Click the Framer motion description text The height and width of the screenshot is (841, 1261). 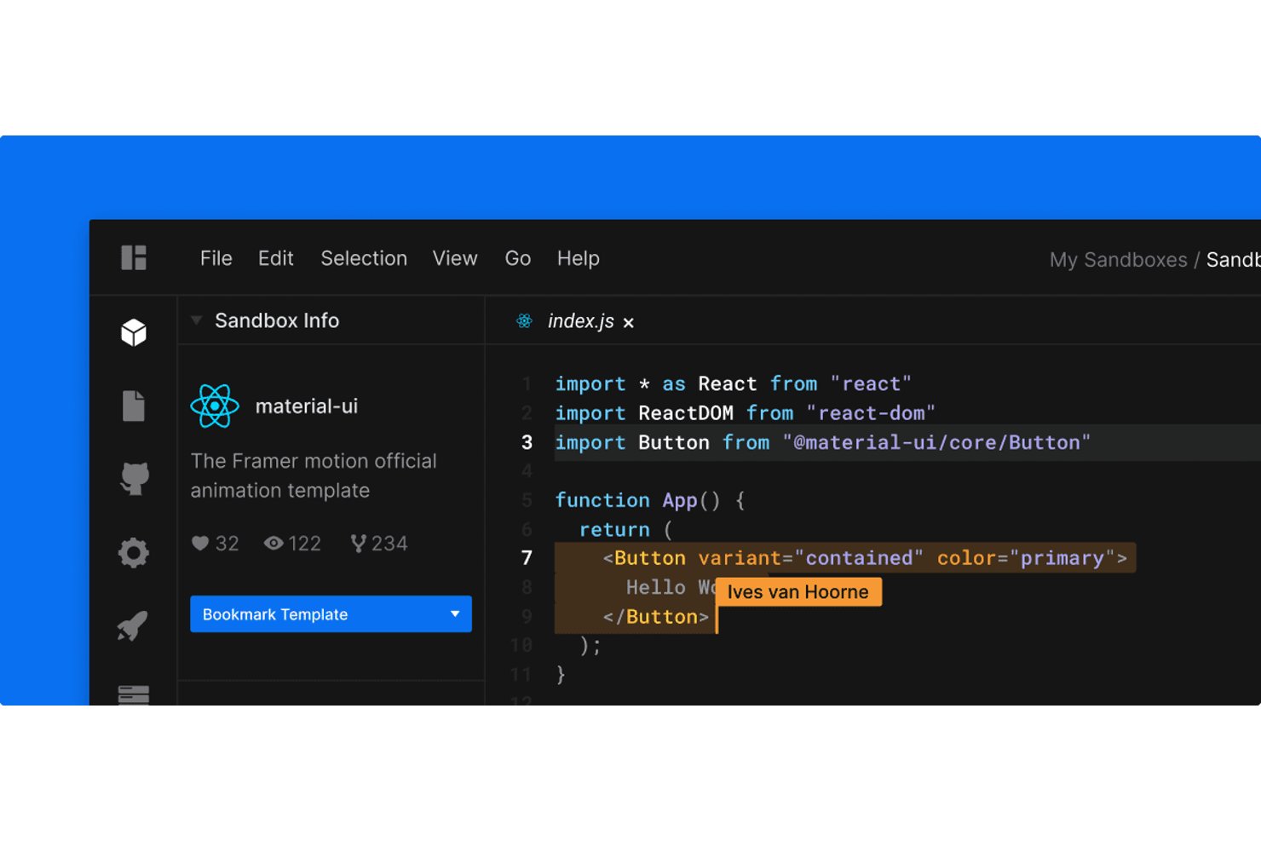[314, 475]
